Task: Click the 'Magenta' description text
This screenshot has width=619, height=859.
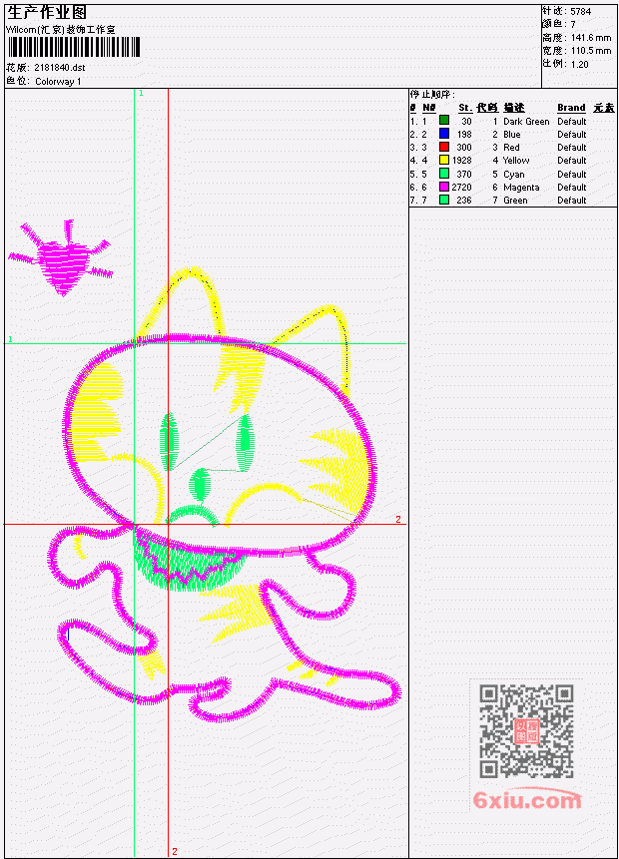Action: click(x=521, y=188)
